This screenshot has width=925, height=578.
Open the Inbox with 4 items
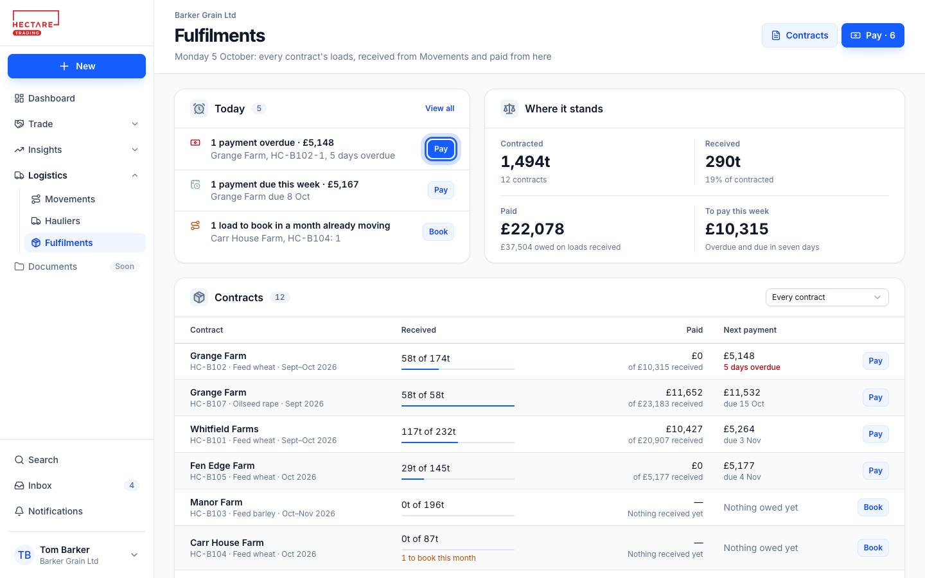[x=76, y=486]
